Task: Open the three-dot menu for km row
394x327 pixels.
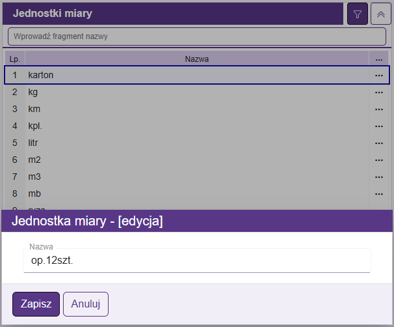Action: (379, 109)
